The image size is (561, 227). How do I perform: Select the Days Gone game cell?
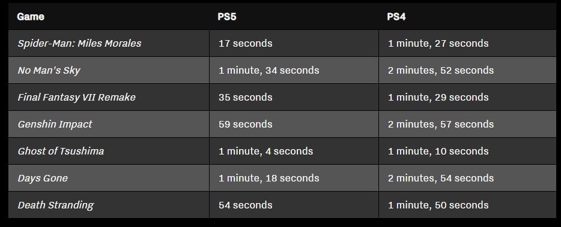[109, 178]
